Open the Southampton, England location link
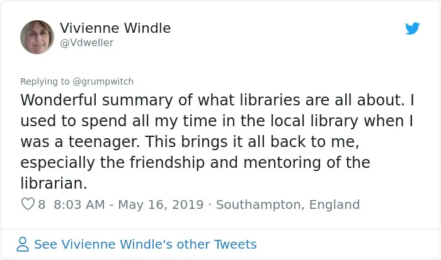Viewport: 441px width, 260px height. pyautogui.click(x=288, y=204)
